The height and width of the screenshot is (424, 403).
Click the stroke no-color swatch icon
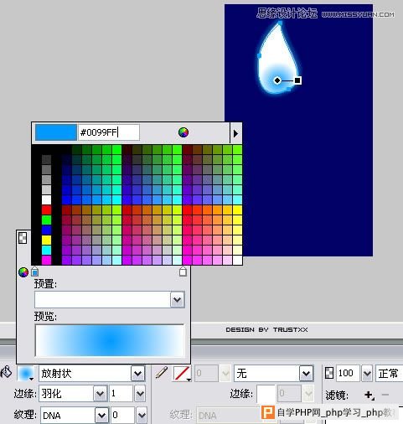(182, 373)
